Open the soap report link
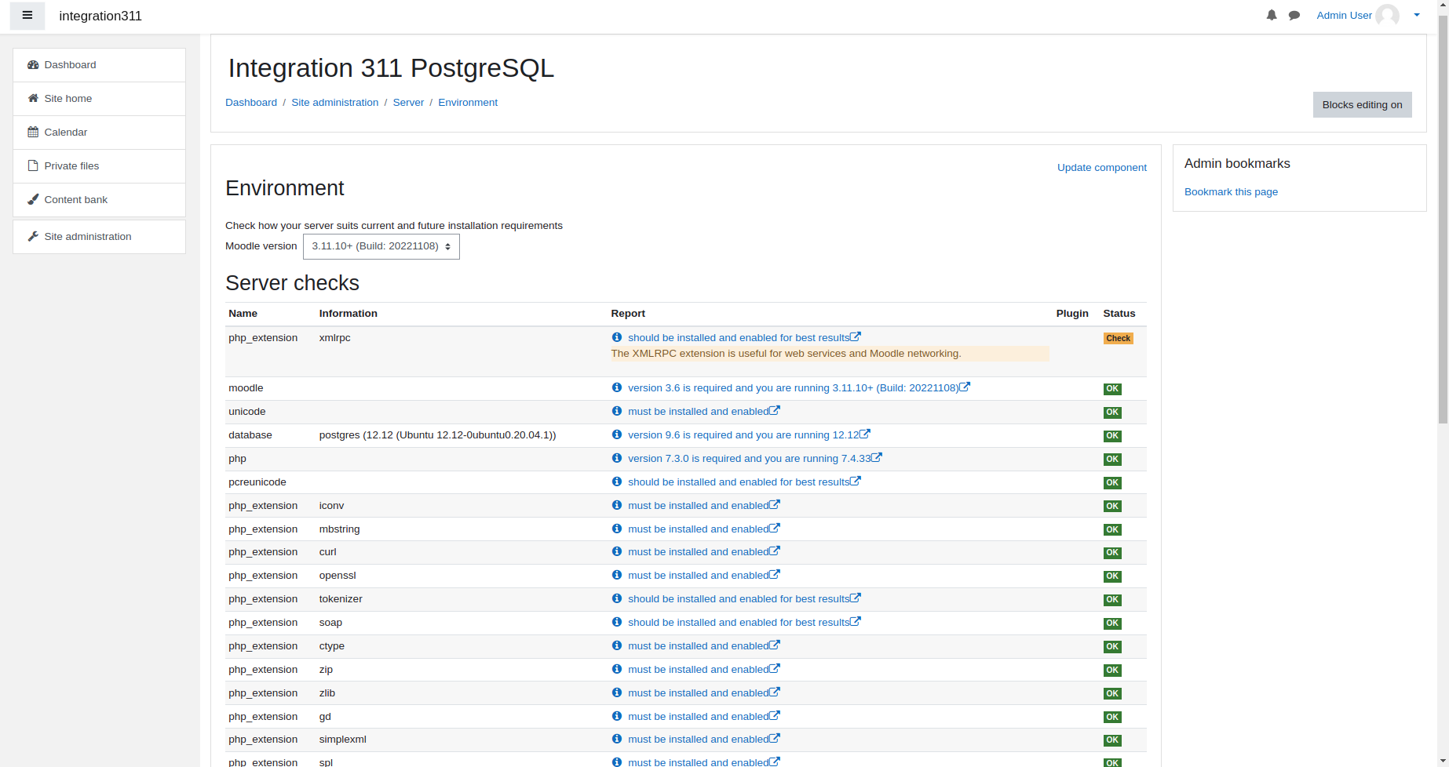Image resolution: width=1449 pixels, height=767 pixels. (x=744, y=623)
